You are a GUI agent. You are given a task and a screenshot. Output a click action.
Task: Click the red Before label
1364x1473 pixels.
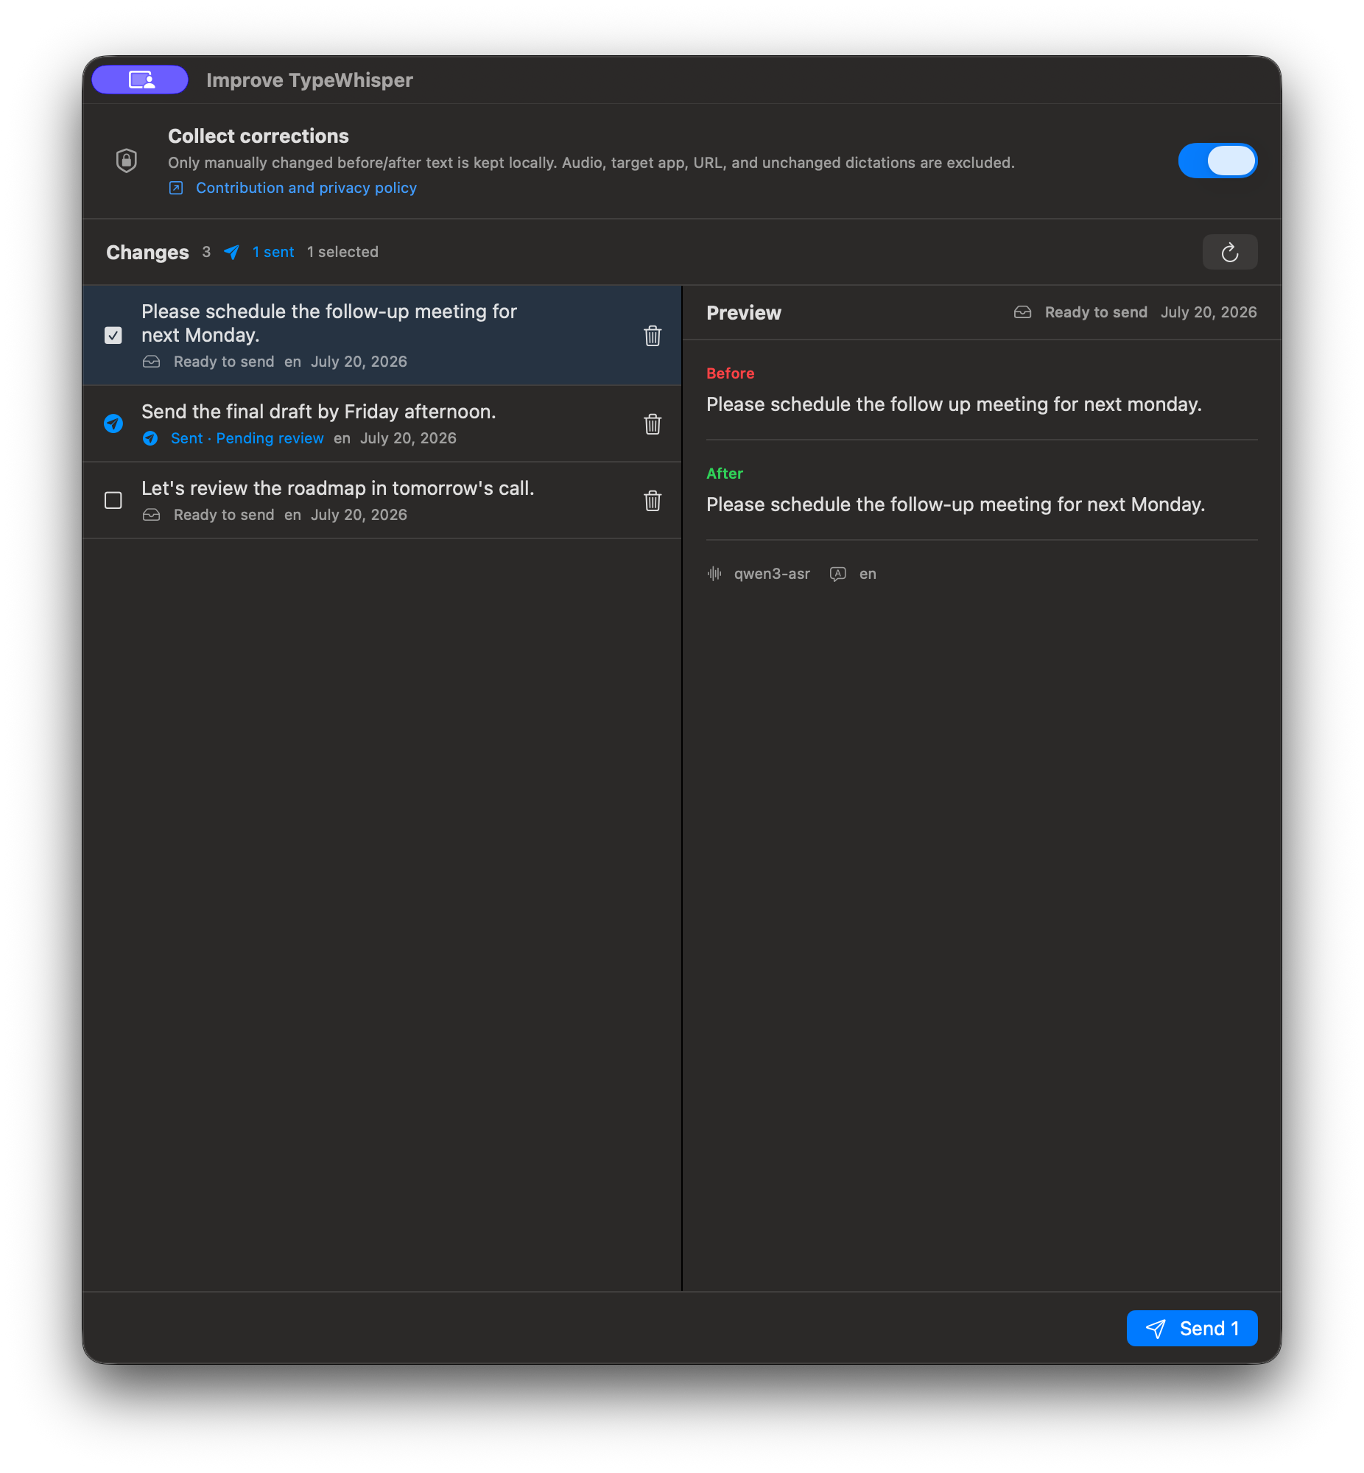click(730, 373)
